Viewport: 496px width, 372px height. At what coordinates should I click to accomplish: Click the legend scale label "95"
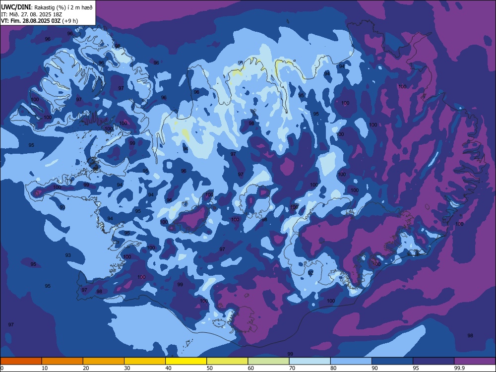click(416, 368)
